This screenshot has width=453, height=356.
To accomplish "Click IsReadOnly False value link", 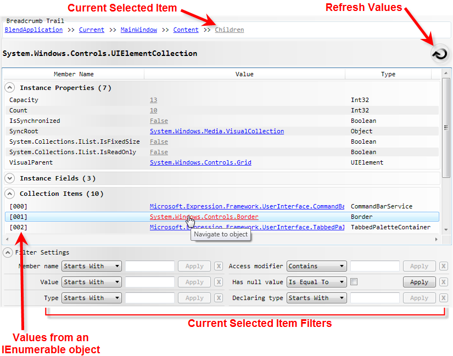I will coord(159,152).
